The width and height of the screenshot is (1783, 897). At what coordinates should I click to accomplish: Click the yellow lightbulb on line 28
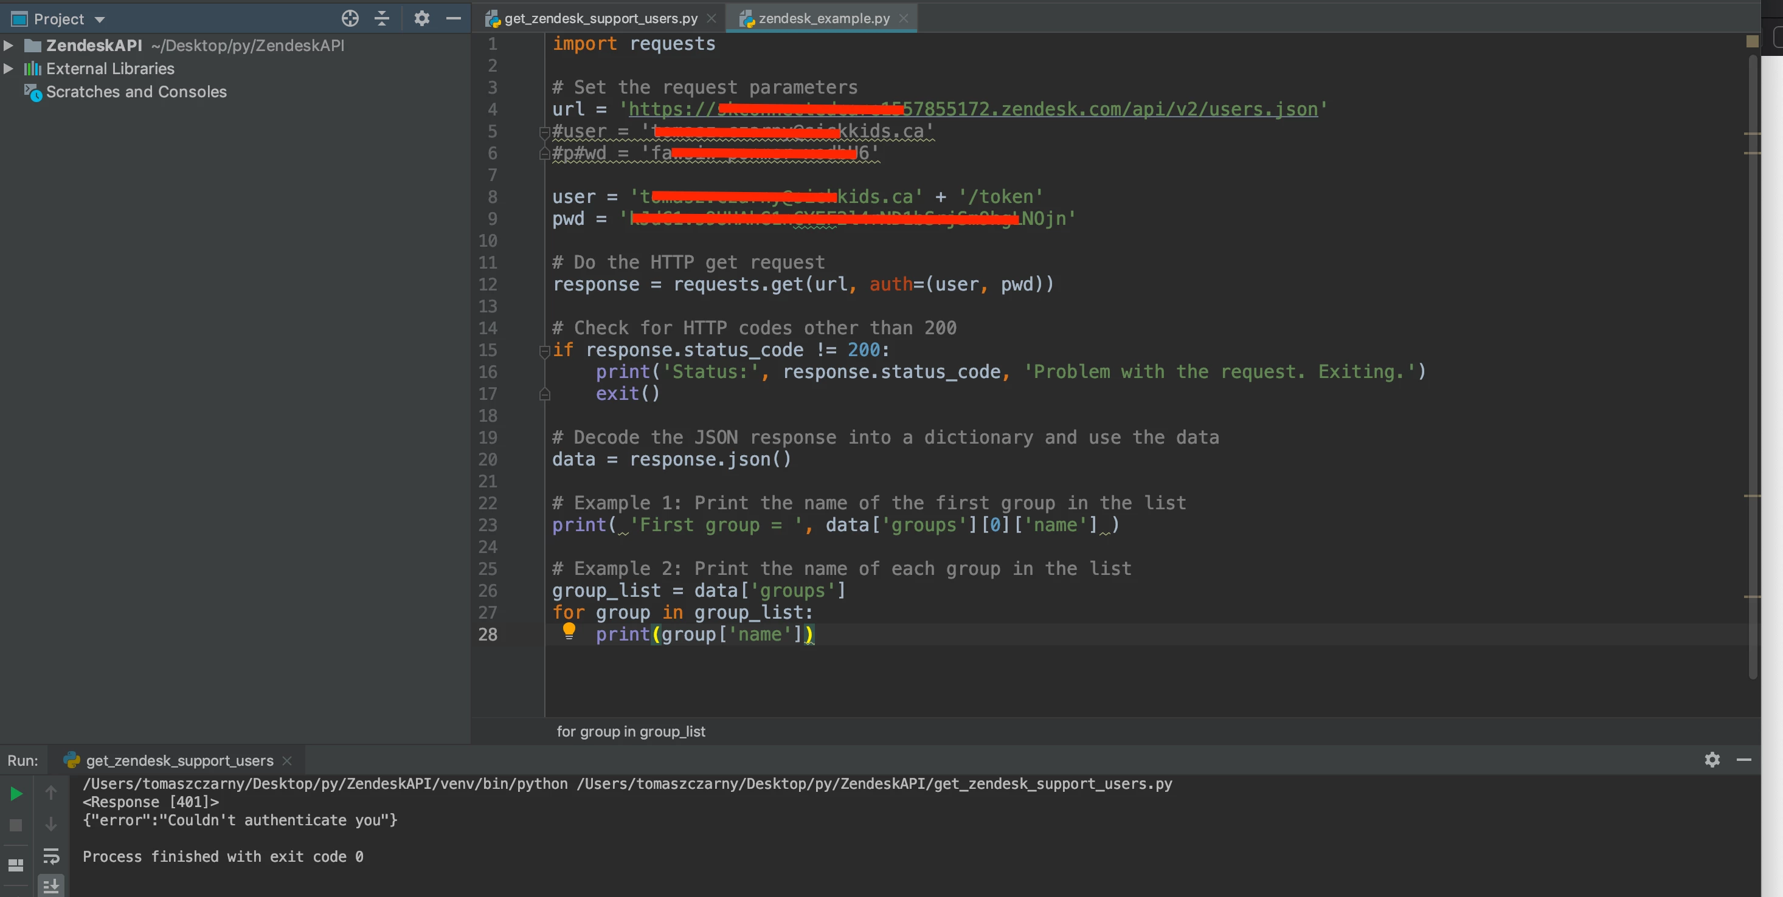tap(569, 631)
